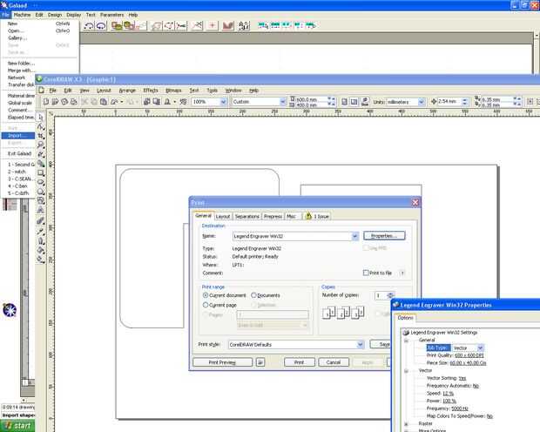Switch to the Separations tab
Viewport: 540px width, 432px height.
247,216
